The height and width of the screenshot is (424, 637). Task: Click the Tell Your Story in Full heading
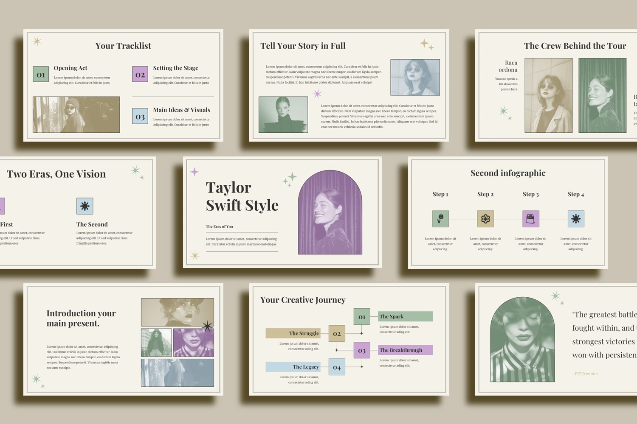pyautogui.click(x=303, y=46)
